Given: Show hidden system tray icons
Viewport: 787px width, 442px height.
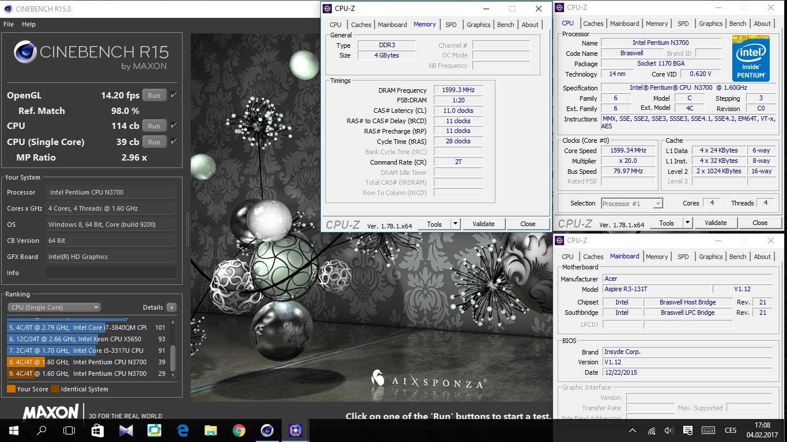Looking at the screenshot, I should click(x=633, y=430).
